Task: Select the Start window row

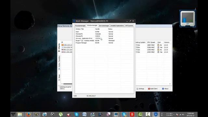Action: [x=104, y=32]
